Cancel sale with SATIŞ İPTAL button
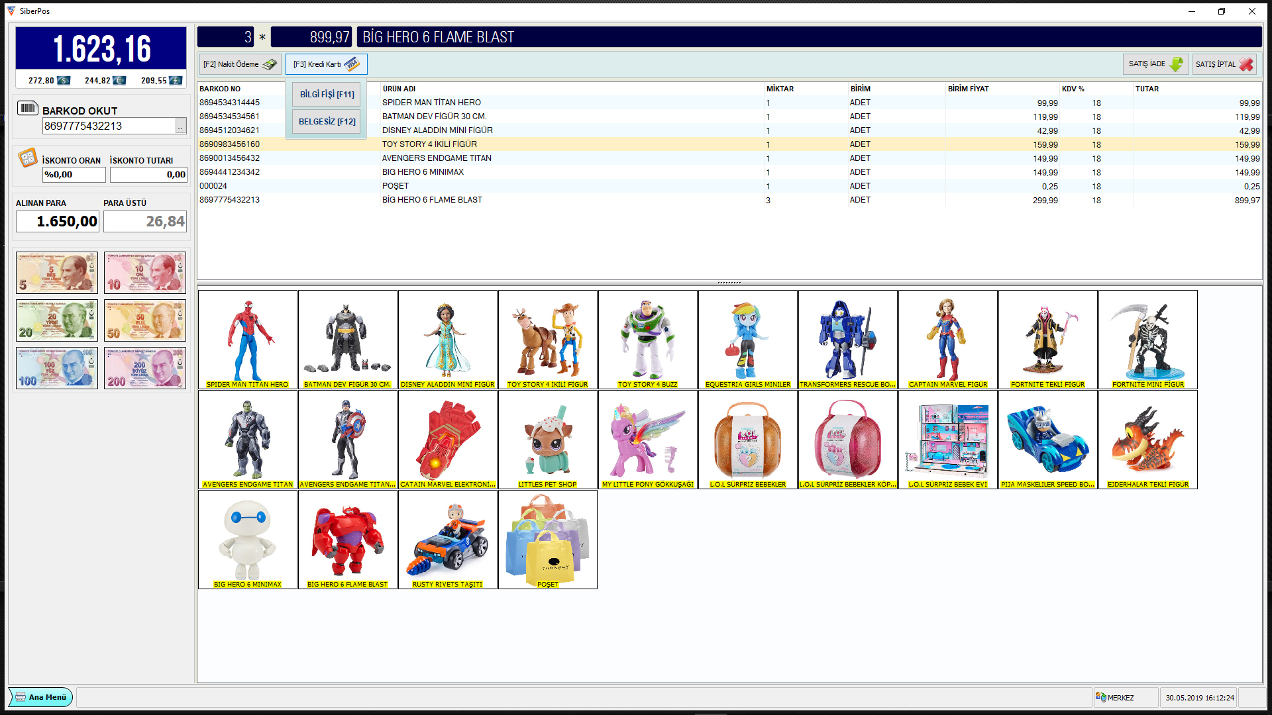 point(1224,64)
